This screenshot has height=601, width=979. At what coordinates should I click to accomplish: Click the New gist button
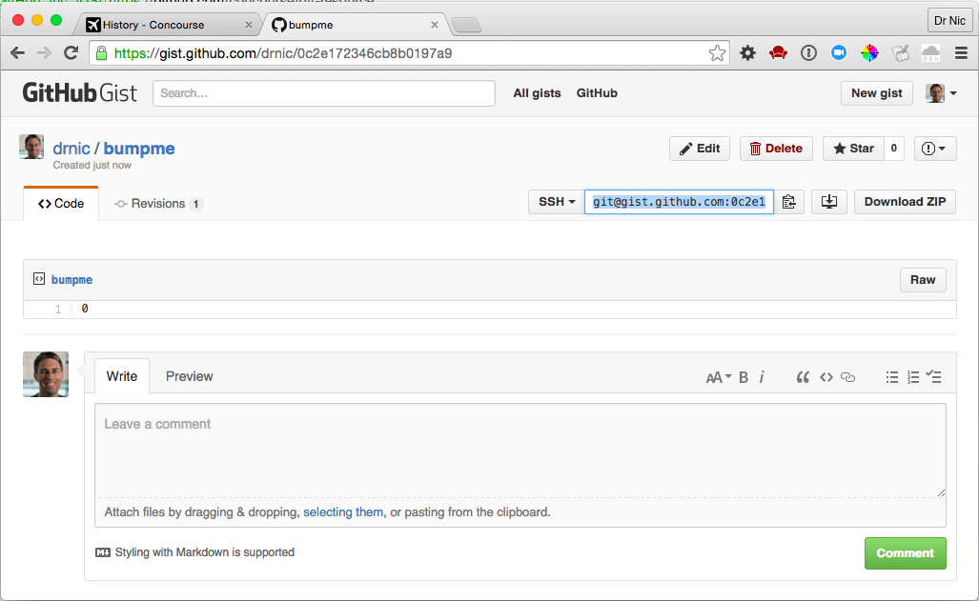coord(877,93)
